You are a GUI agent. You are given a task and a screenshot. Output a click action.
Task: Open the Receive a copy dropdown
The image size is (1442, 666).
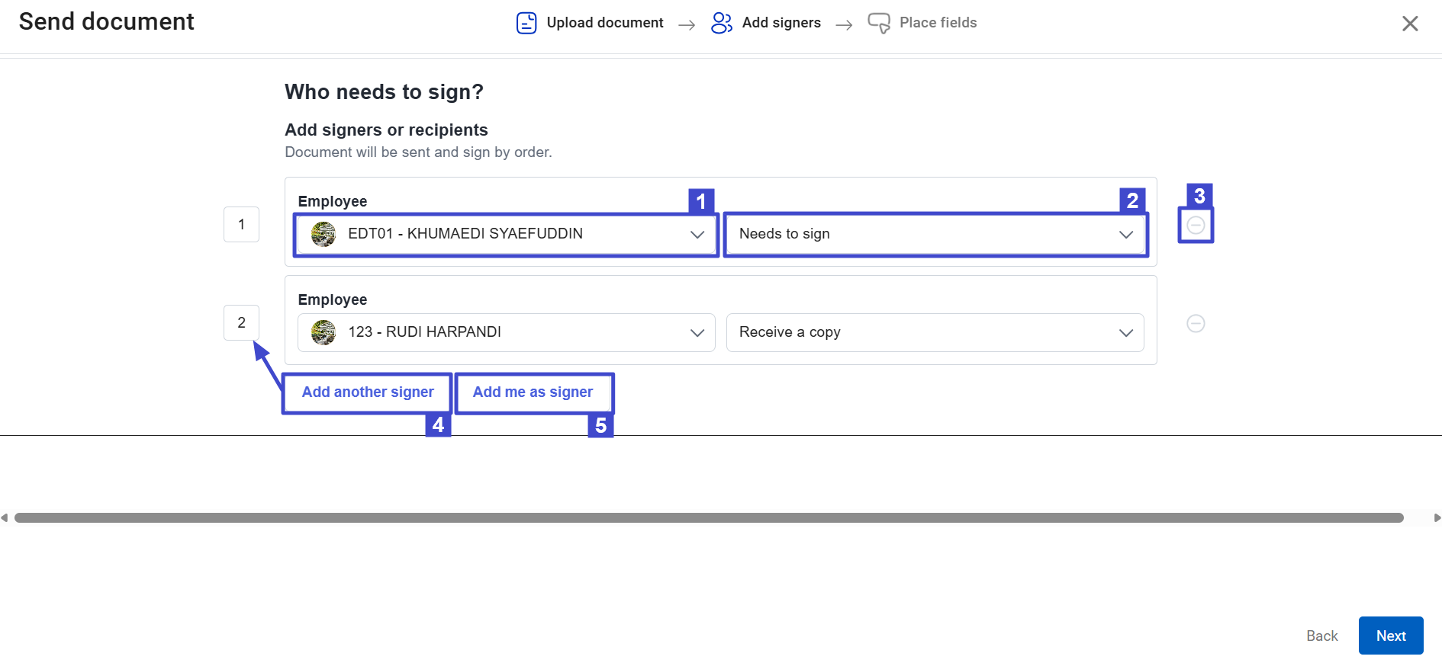[x=935, y=332]
